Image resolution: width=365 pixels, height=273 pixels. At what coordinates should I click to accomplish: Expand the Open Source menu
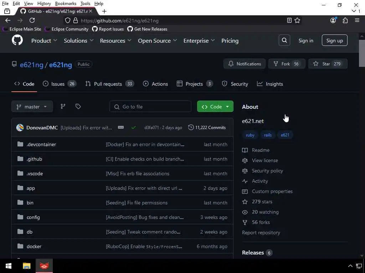tap(157, 41)
